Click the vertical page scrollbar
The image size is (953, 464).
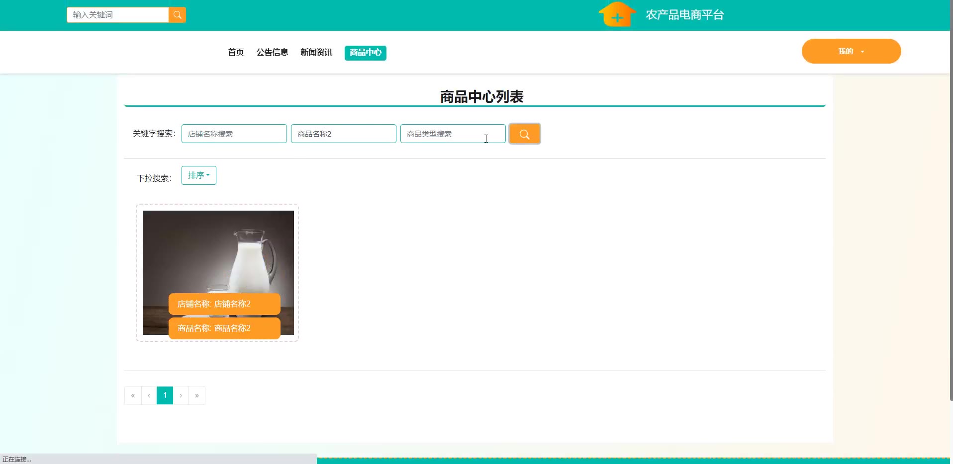point(951,201)
